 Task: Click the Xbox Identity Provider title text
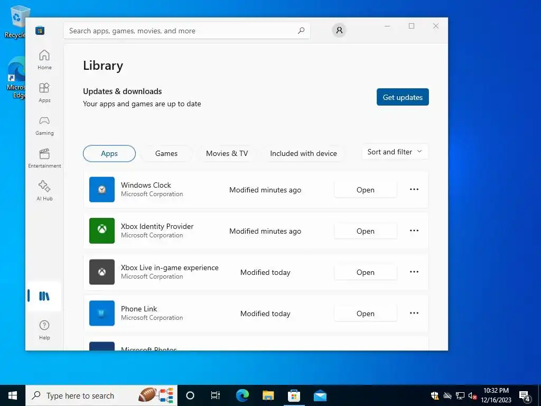point(157,226)
